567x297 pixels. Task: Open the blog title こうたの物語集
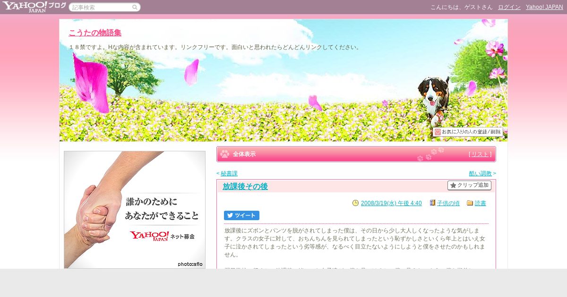(x=95, y=33)
